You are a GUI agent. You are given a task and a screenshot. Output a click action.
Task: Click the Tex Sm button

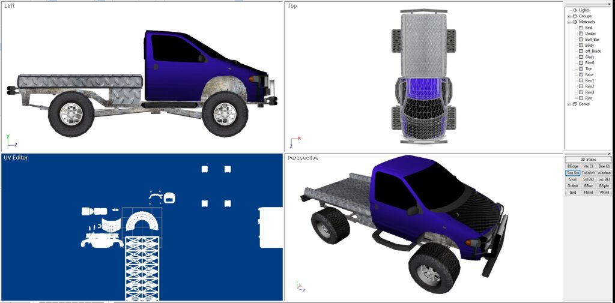[572, 173]
